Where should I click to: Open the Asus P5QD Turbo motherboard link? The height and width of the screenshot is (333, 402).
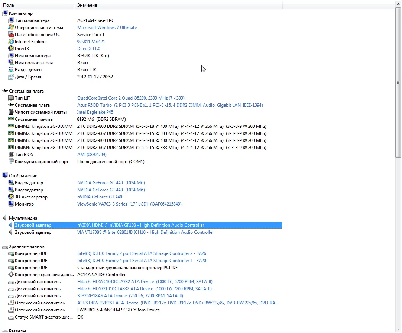(x=170, y=105)
